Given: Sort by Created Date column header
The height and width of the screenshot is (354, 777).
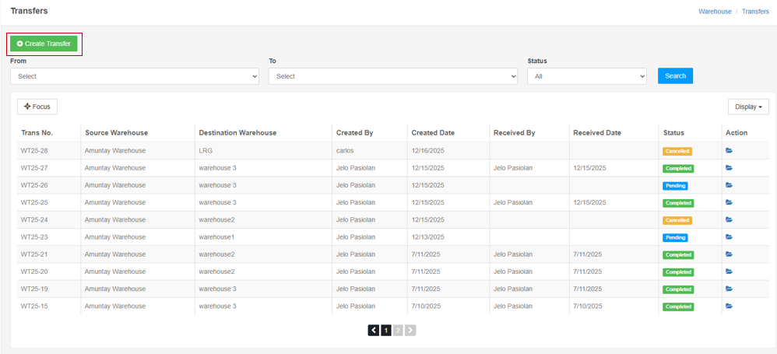Looking at the screenshot, I should tap(433, 133).
